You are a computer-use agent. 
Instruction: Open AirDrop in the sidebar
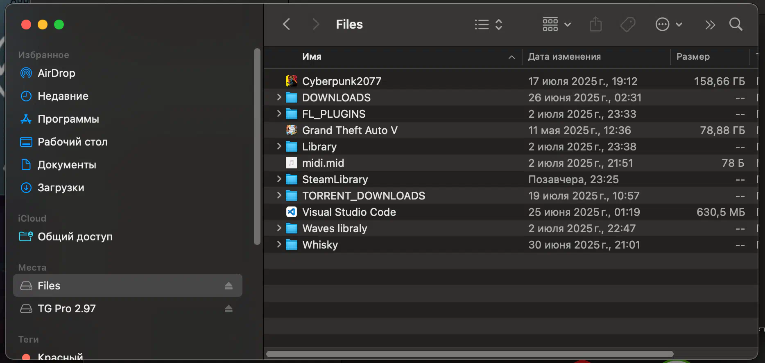point(128,73)
